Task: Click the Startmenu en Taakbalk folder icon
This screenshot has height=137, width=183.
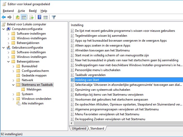Action: 18,85
